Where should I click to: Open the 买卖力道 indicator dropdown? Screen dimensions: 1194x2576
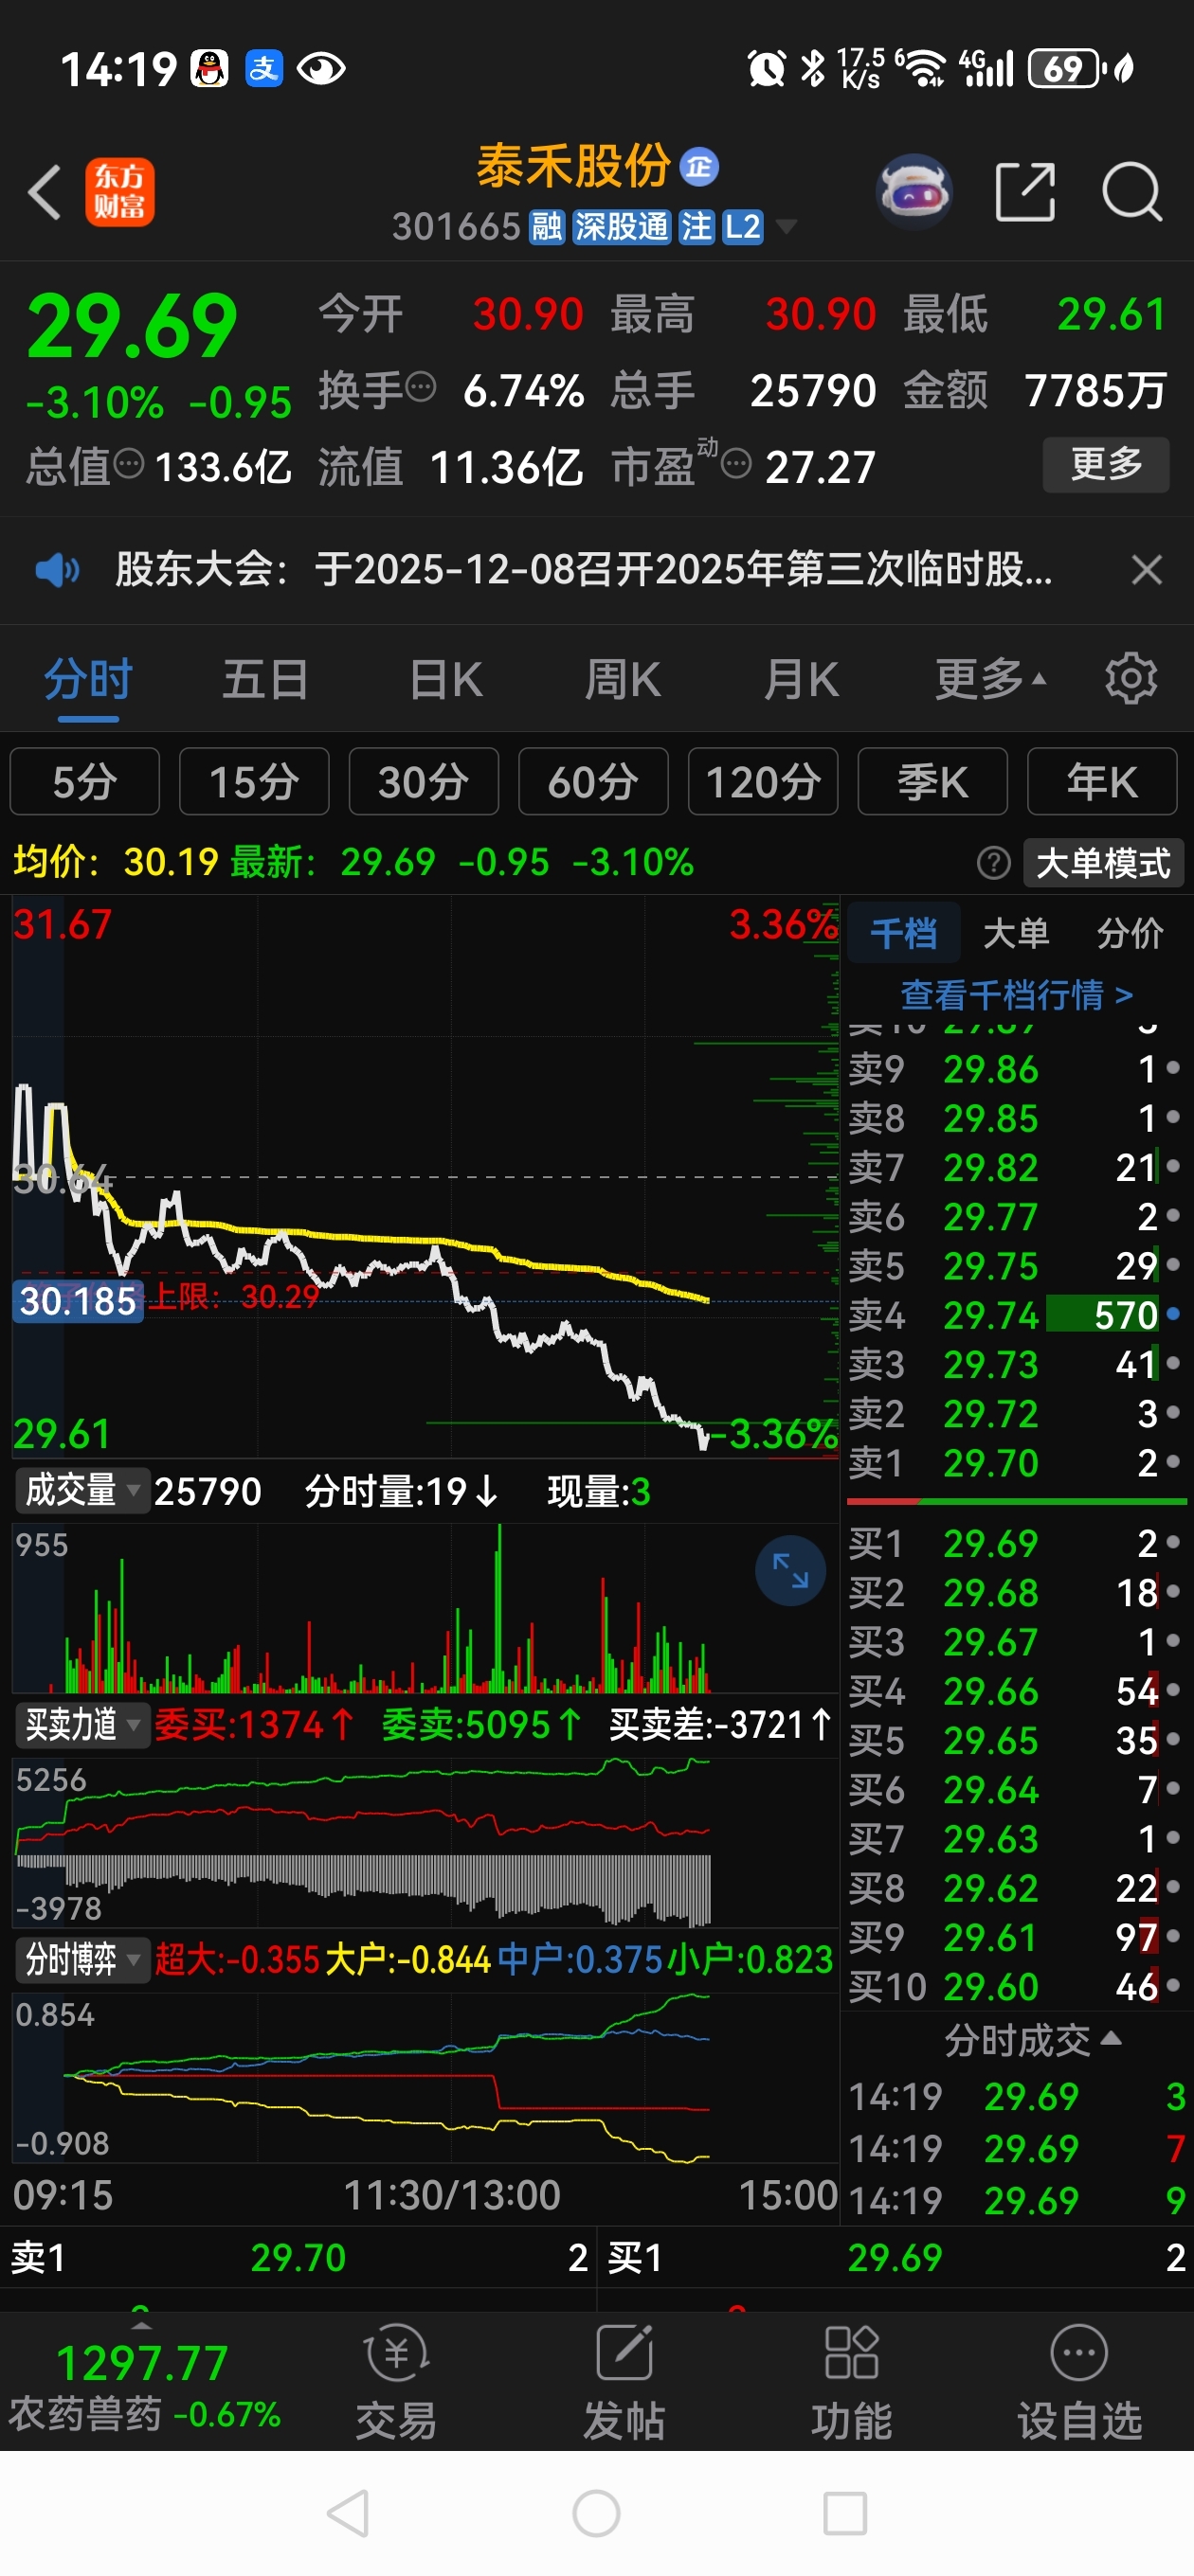pos(82,1725)
